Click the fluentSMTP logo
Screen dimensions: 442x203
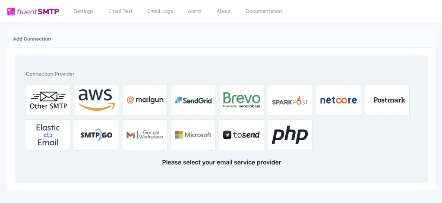point(33,11)
